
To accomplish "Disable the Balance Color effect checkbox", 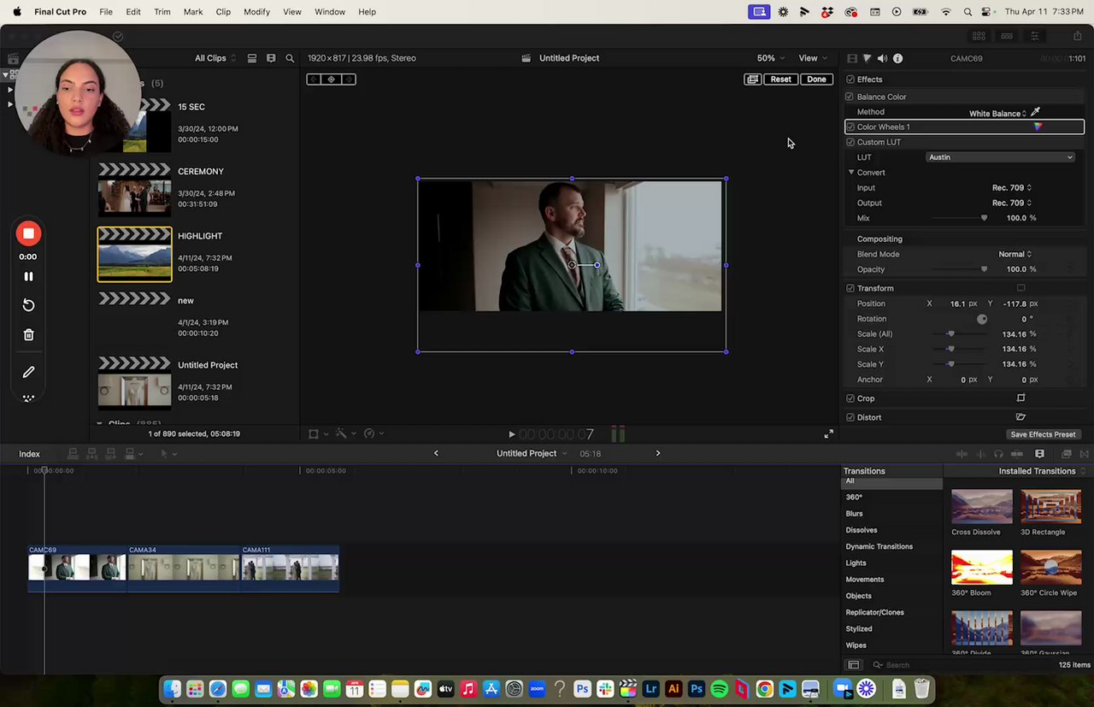I will [x=850, y=97].
